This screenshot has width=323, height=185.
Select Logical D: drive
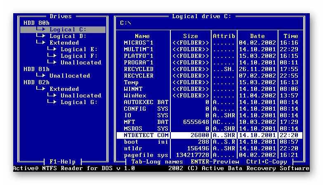click(68, 36)
